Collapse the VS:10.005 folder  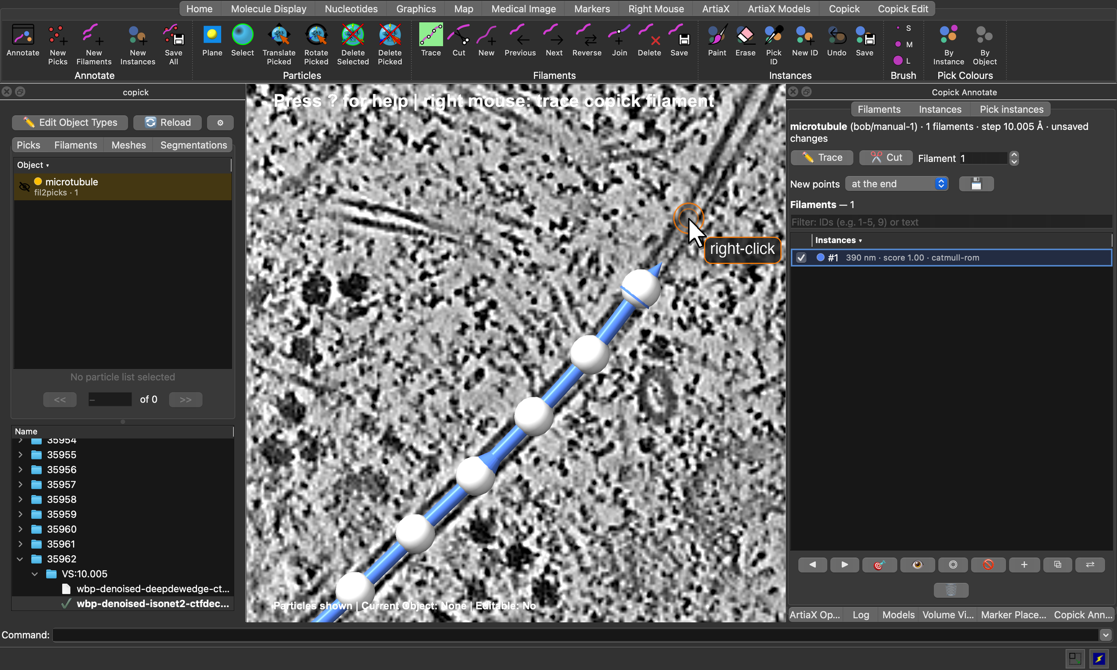coord(35,574)
